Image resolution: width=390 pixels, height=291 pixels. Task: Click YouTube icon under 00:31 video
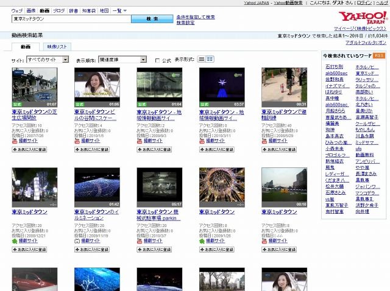pos(264,141)
